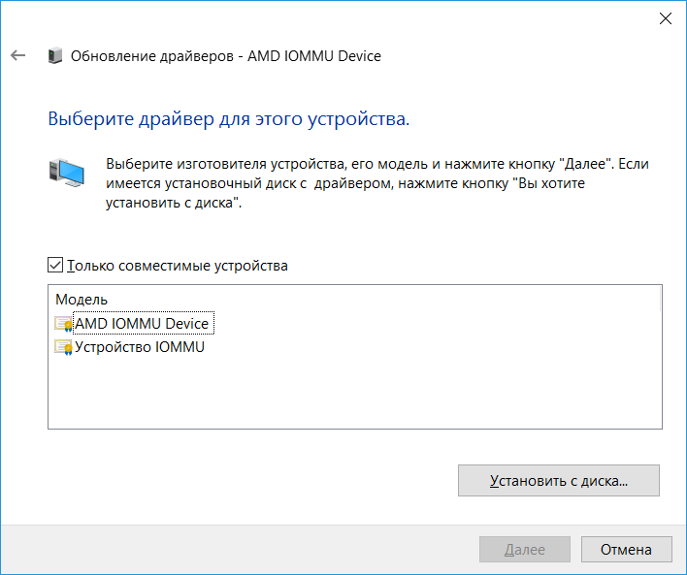Select 'Устройство IOMMU' in the model list
The width and height of the screenshot is (687, 575).
click(x=140, y=347)
